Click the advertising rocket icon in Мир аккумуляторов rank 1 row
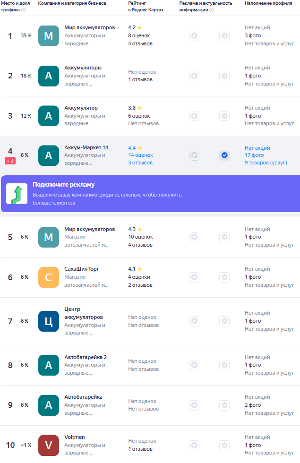The width and height of the screenshot is (300, 463). [x=194, y=36]
